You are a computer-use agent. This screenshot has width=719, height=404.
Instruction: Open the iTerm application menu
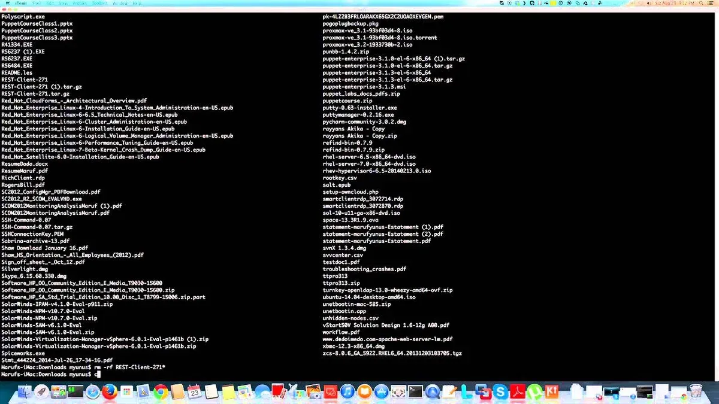[x=21, y=3]
